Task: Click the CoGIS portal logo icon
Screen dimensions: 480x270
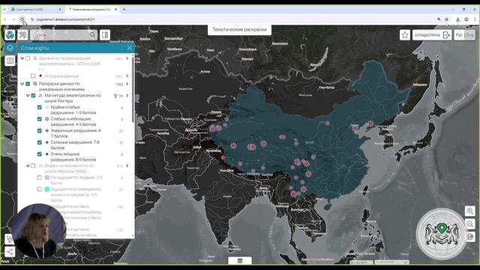Action: click(10, 35)
